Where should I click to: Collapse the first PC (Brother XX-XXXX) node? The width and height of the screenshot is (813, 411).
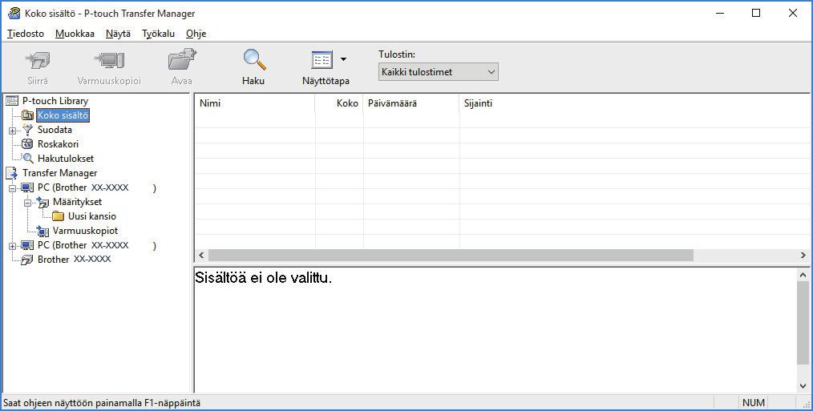(13, 188)
